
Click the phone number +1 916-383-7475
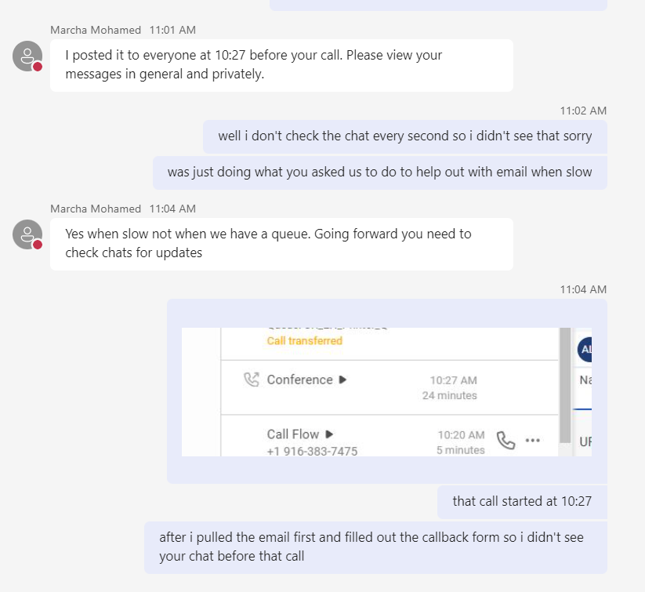[x=312, y=451]
